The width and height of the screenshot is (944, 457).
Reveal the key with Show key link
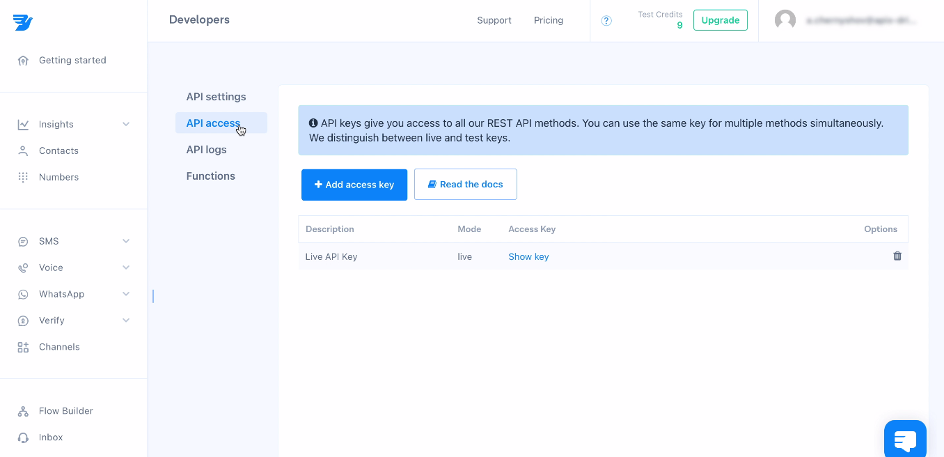(528, 257)
